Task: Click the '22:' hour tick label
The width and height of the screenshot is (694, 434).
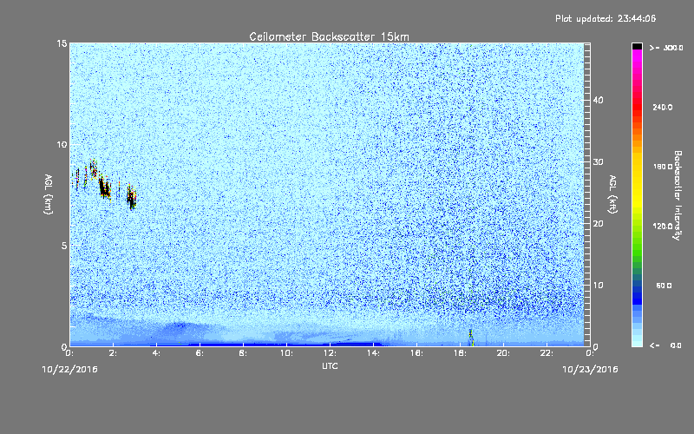Action: point(547,353)
